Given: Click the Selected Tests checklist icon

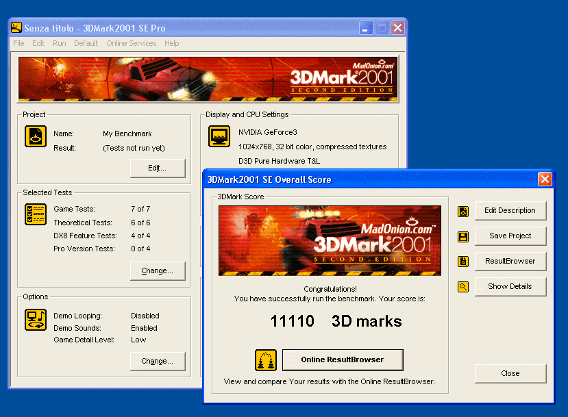Looking at the screenshot, I should coord(36,214).
